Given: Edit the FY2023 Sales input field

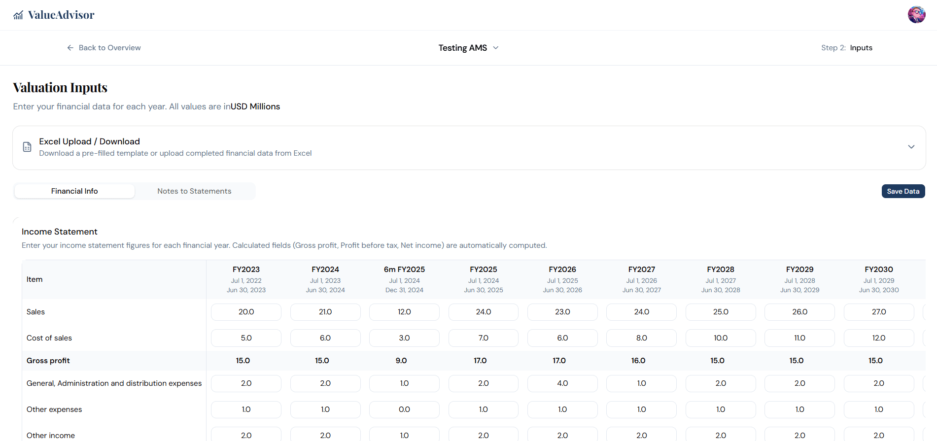Looking at the screenshot, I should pyautogui.click(x=246, y=312).
